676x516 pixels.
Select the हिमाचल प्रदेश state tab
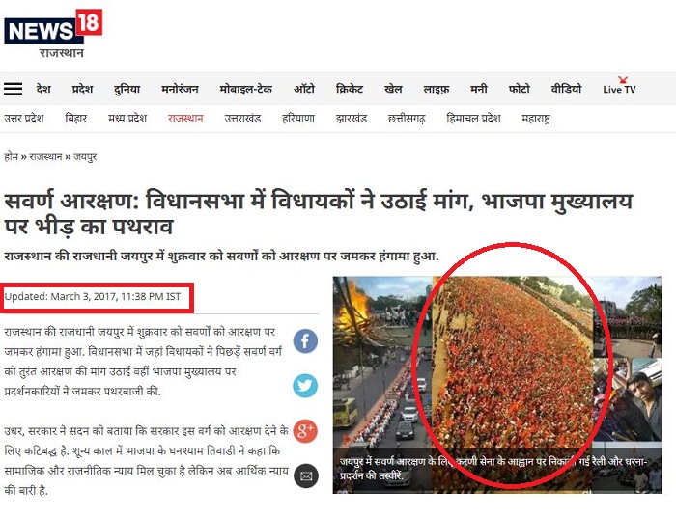[x=473, y=118]
